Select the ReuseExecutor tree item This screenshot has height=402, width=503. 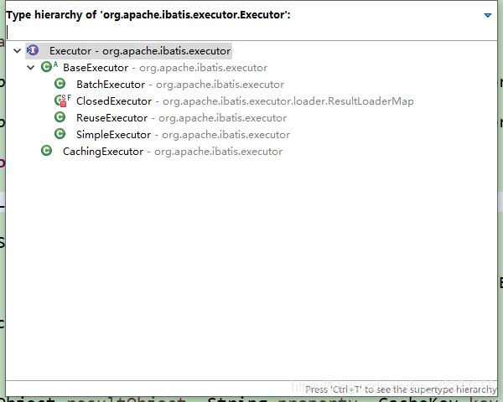[181, 117]
